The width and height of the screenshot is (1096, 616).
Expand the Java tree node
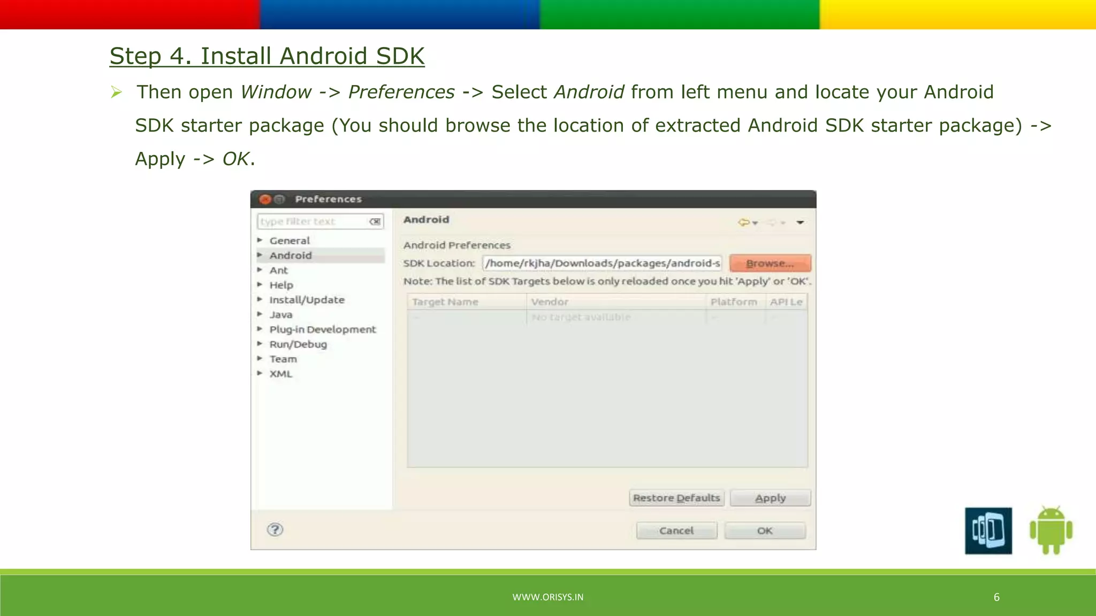[260, 314]
